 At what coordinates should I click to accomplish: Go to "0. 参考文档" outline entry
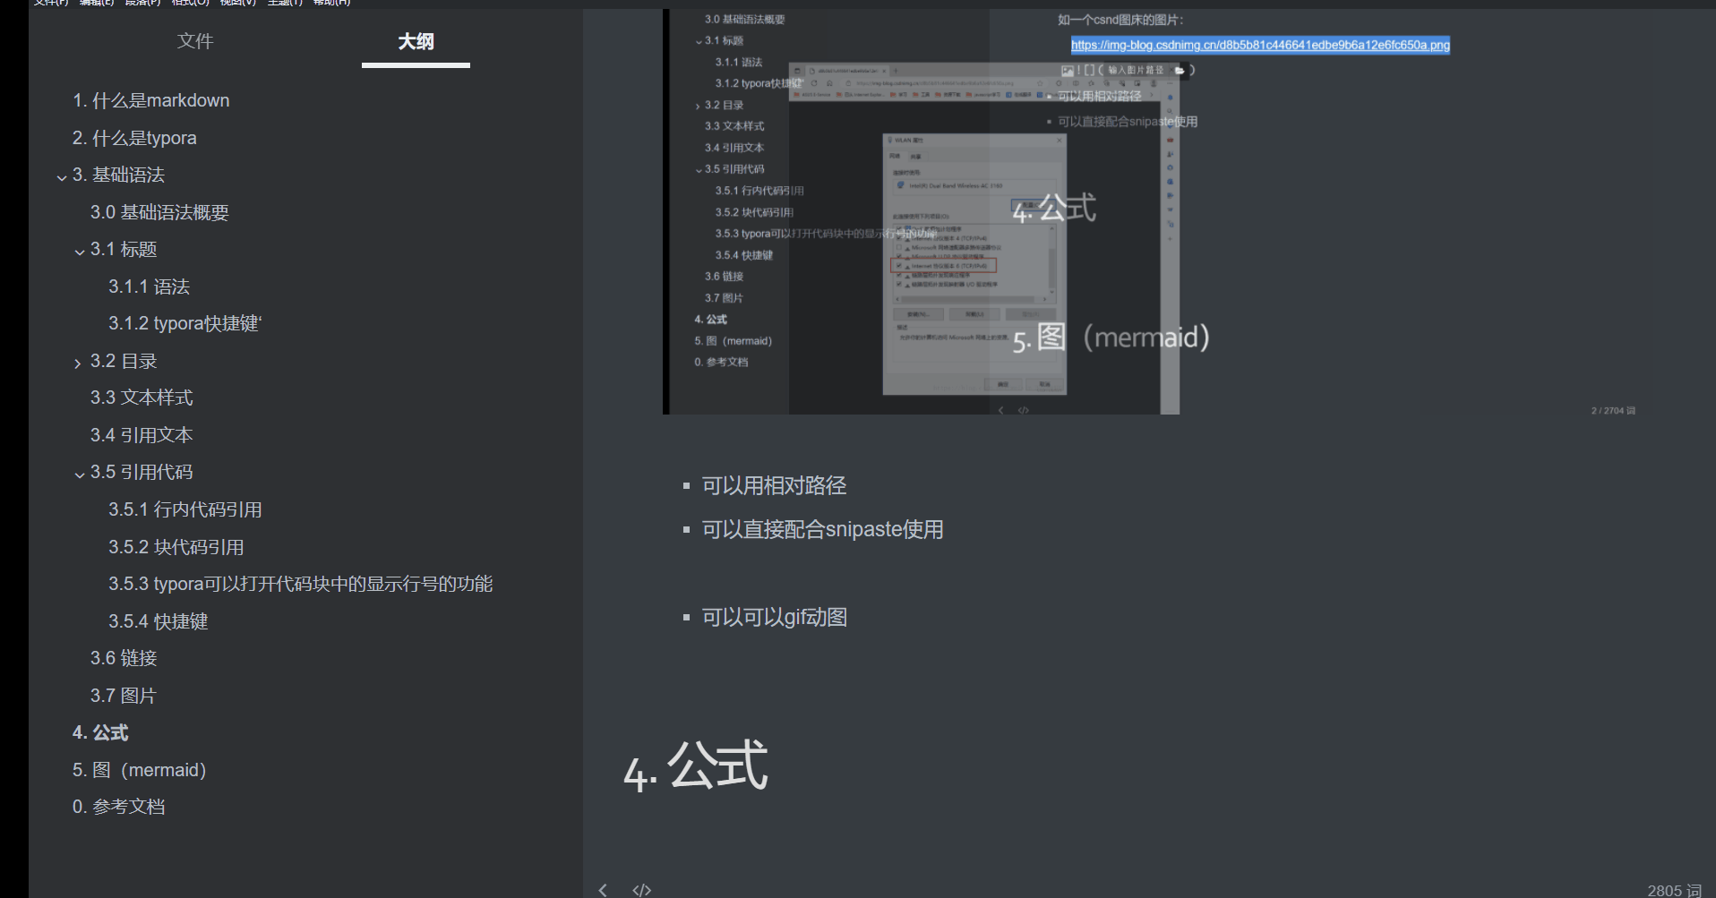(x=119, y=807)
